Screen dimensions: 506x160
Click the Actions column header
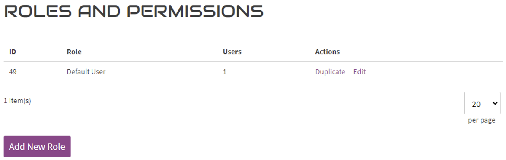327,52
